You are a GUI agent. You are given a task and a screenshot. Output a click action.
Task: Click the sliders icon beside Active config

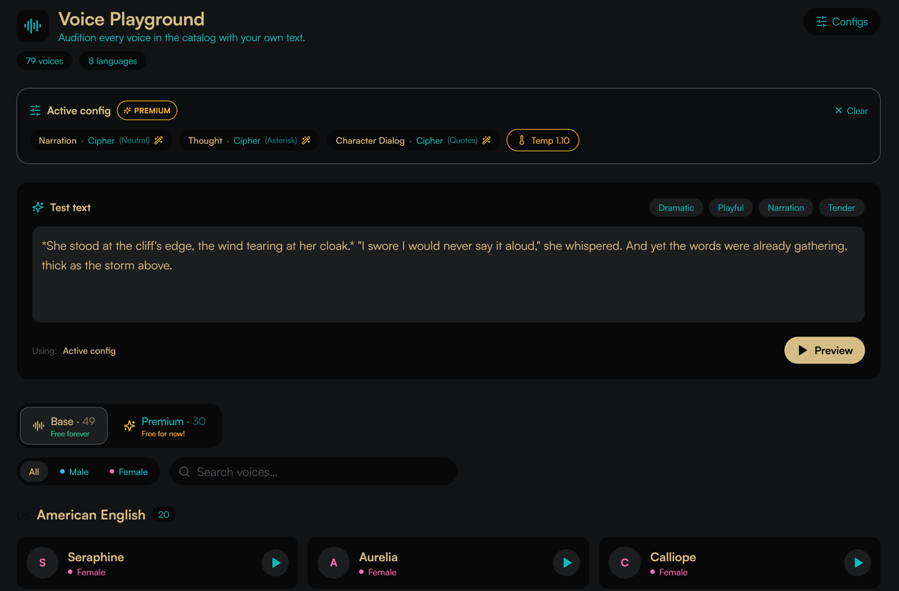pyautogui.click(x=35, y=110)
